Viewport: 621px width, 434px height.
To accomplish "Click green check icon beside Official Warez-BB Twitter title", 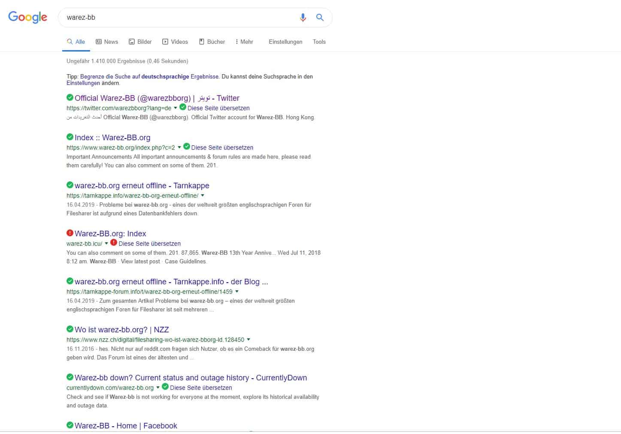I will tap(70, 97).
